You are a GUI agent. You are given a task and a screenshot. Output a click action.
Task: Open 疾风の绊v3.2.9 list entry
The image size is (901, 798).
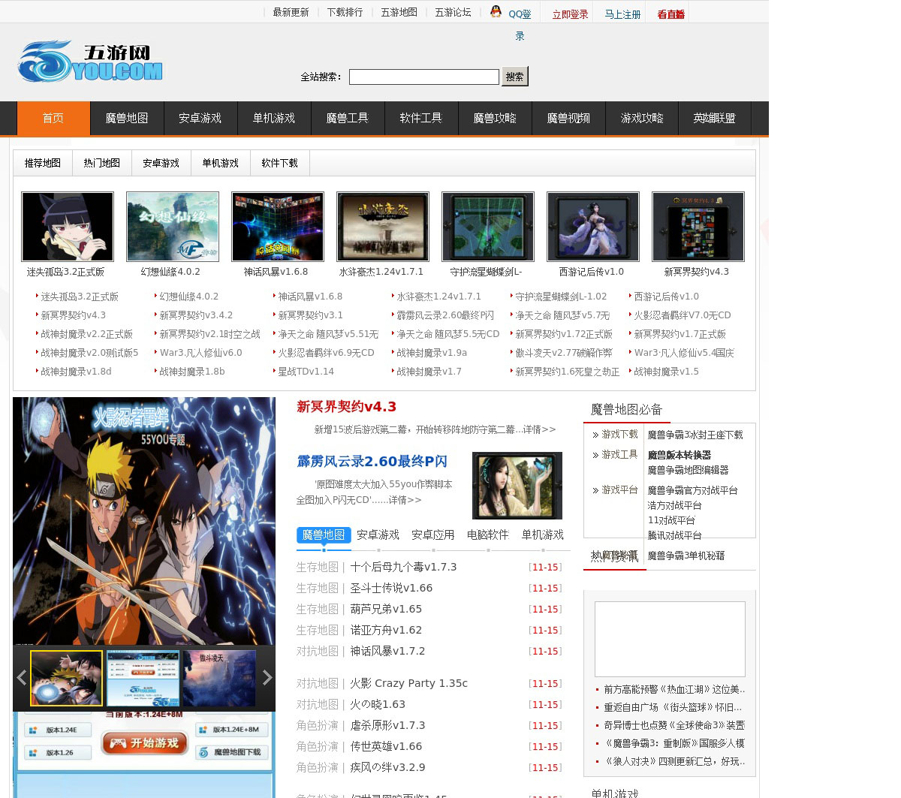point(387,768)
